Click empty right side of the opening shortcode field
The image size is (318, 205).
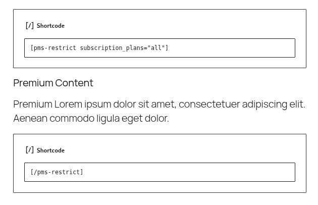pyautogui.click(x=231, y=48)
